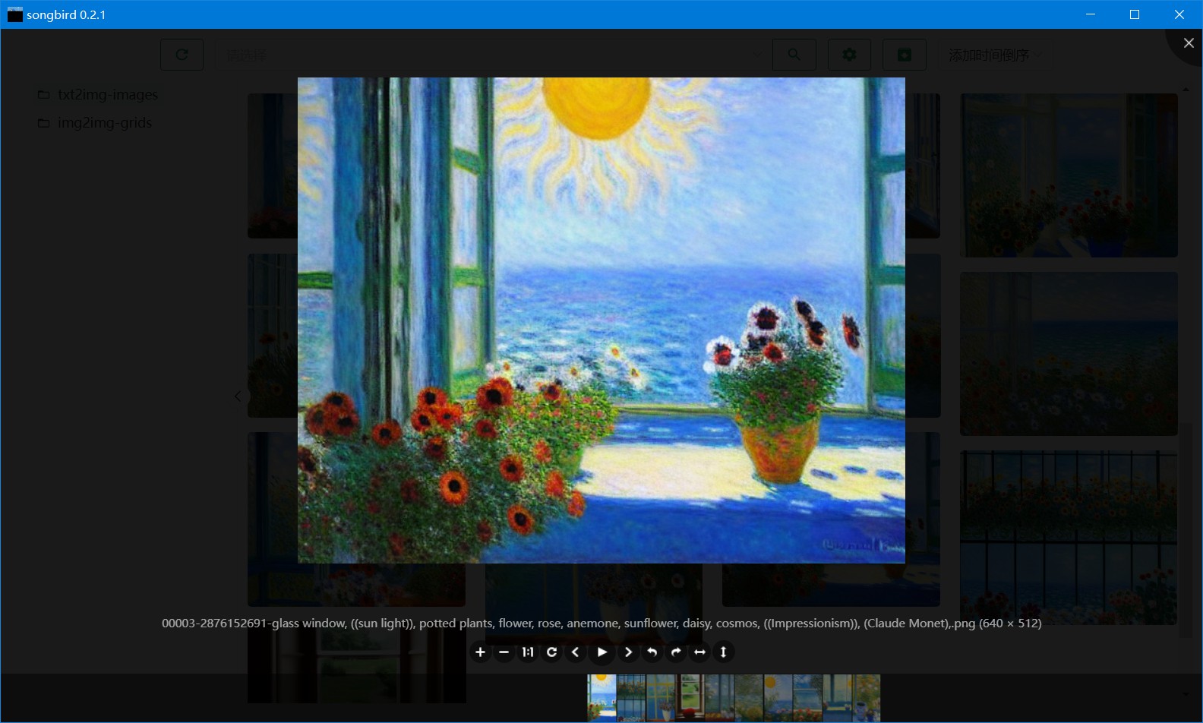Rotate the image counterclockwise
Viewport: 1203px width, 723px height.
pos(652,652)
